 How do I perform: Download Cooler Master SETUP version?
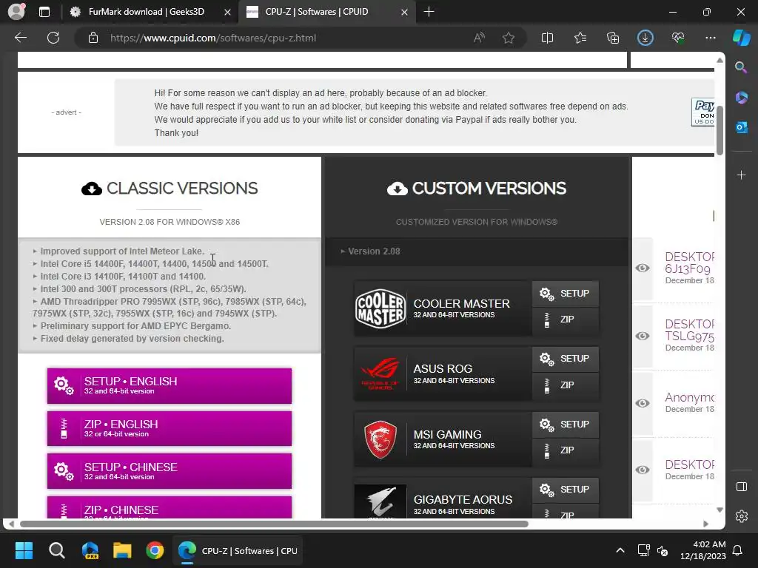565,293
